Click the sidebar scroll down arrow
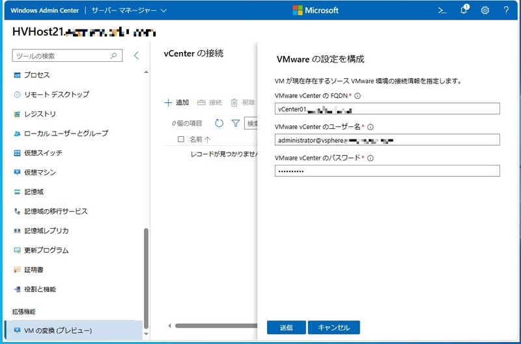Screen dimensions: 521x344 click(x=146, y=334)
